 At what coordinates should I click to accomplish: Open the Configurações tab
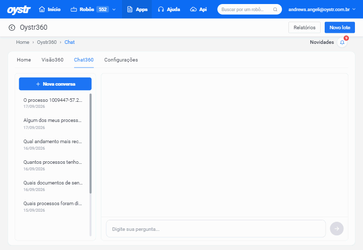point(121,59)
